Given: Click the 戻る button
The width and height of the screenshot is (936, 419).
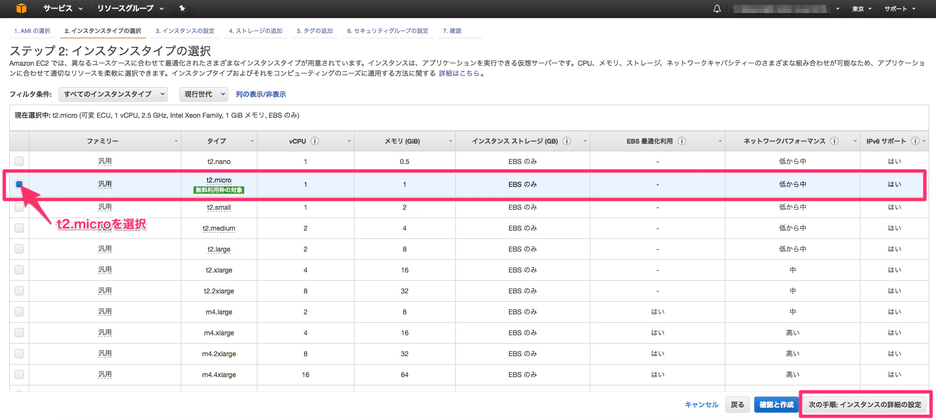Looking at the screenshot, I should (738, 404).
